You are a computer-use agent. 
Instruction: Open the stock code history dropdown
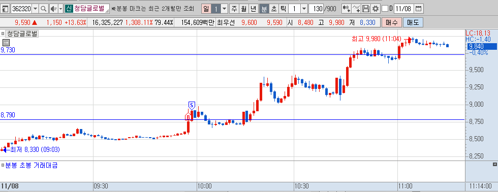coord(35,9)
